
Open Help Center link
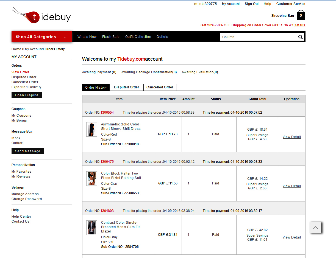pos(21,217)
